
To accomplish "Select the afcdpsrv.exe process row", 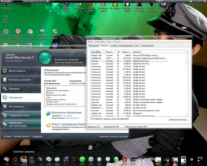I will pyautogui.click(x=129, y=55).
